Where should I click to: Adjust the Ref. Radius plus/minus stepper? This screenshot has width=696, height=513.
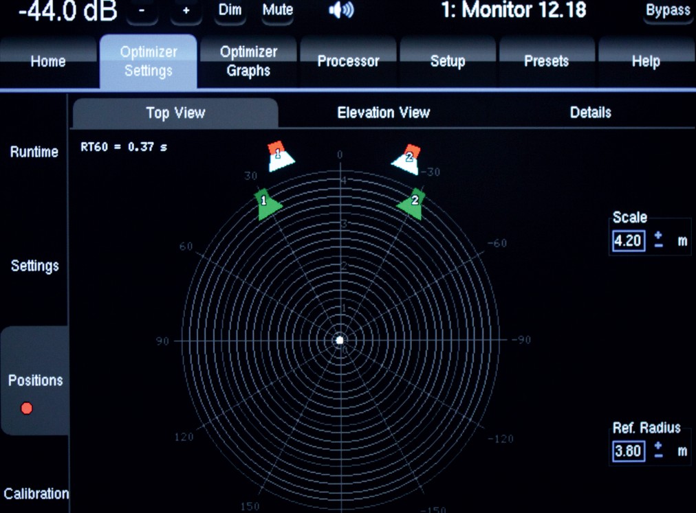point(659,451)
